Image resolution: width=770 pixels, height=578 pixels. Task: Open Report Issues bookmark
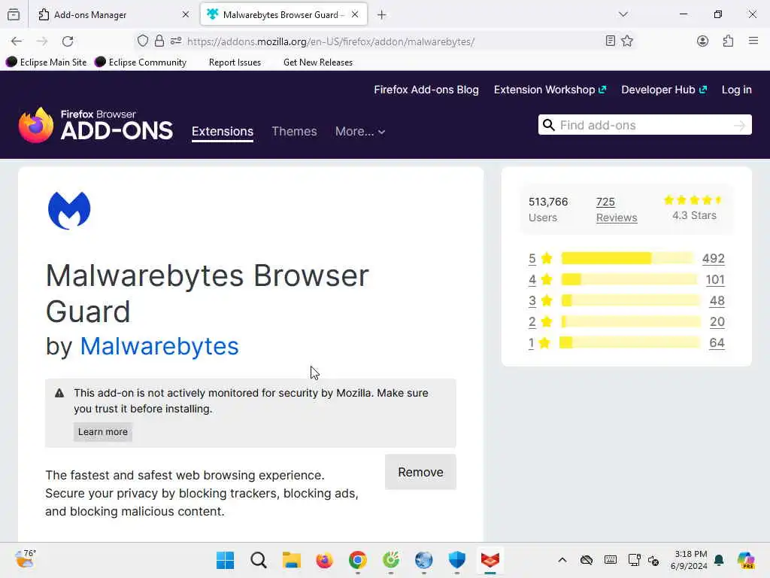click(x=235, y=62)
